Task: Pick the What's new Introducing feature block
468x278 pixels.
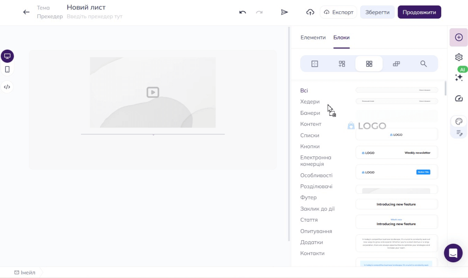Action: click(397, 222)
